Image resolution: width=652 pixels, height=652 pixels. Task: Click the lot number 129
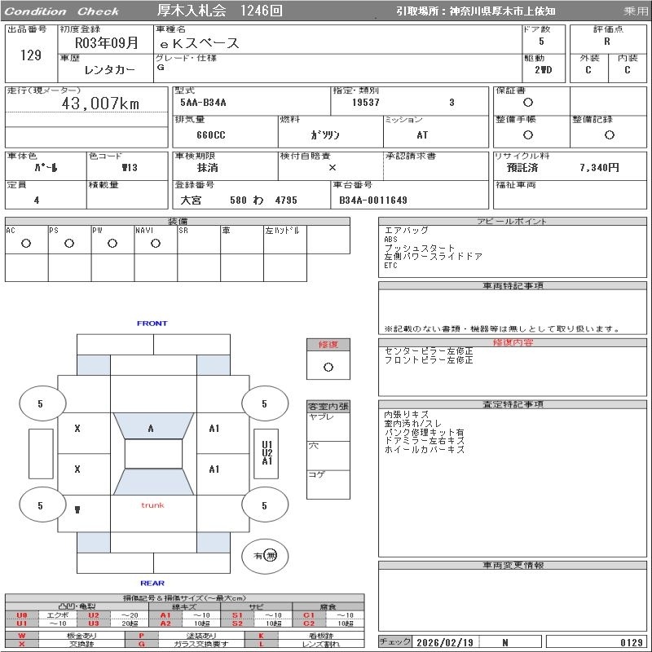30,55
